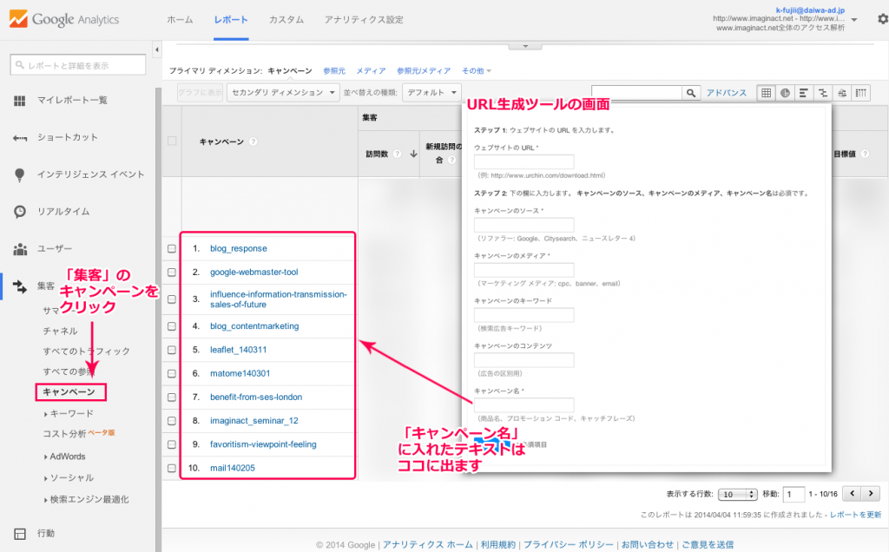The image size is (889, 552).
Task: Switch to the performance bar view icon
Action: [803, 93]
